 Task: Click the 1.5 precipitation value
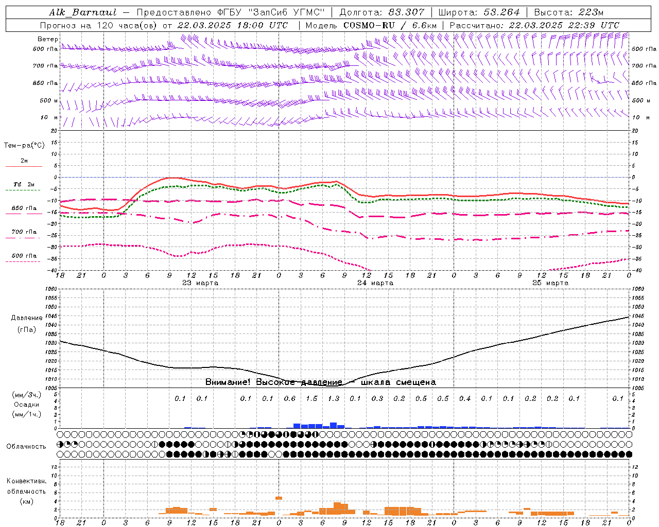311,398
